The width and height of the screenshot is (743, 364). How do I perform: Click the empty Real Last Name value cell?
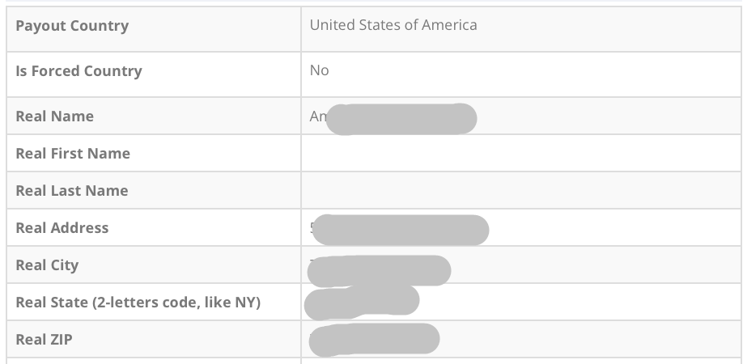520,191
